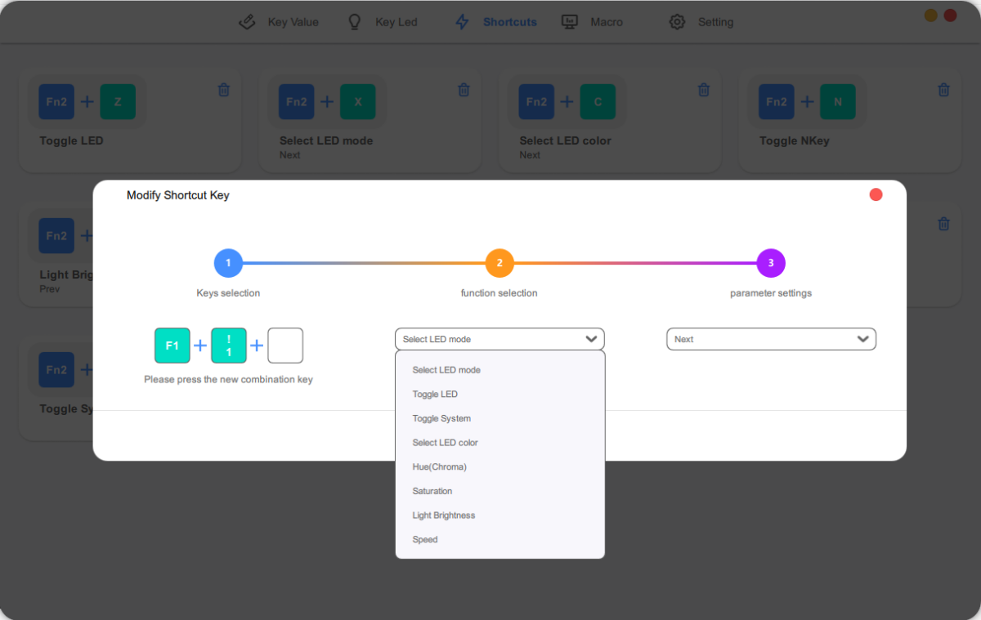
Task: Click the F1 key in combination
Action: [172, 346]
